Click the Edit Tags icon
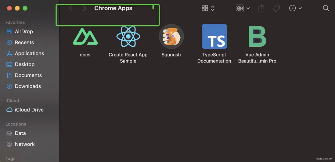This screenshot has height=162, width=335. point(276,8)
